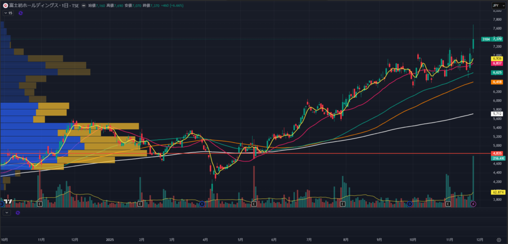This screenshot has width=508, height=244.
Task: Click the blue dividend marker near April
Action: pyautogui.click(x=201, y=204)
